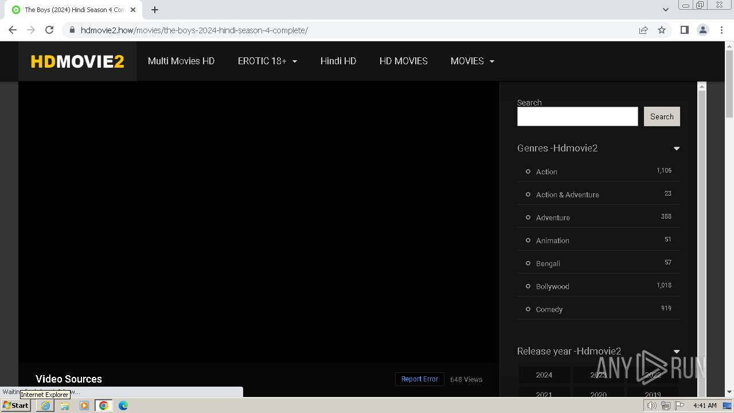The height and width of the screenshot is (413, 734).
Task: Open Multi Movies HD menu item
Action: click(181, 61)
